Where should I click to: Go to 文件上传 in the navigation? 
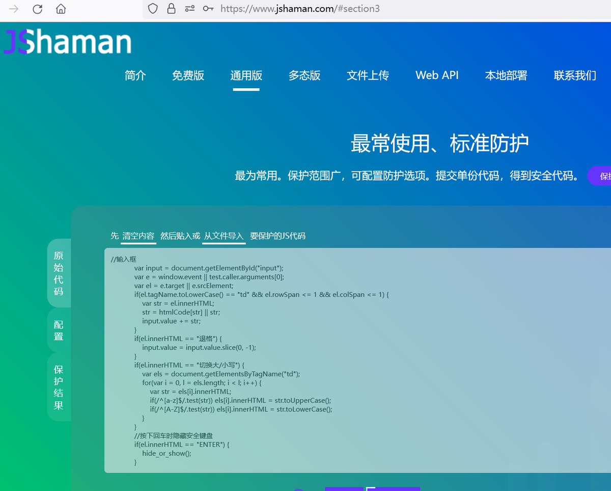tap(368, 75)
